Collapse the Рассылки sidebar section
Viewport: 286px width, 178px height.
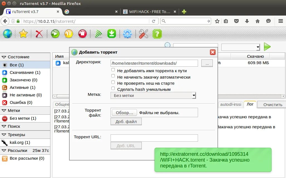point(4,151)
